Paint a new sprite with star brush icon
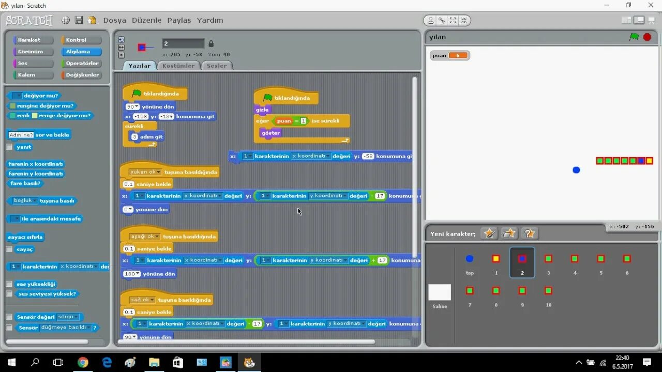 [489, 234]
